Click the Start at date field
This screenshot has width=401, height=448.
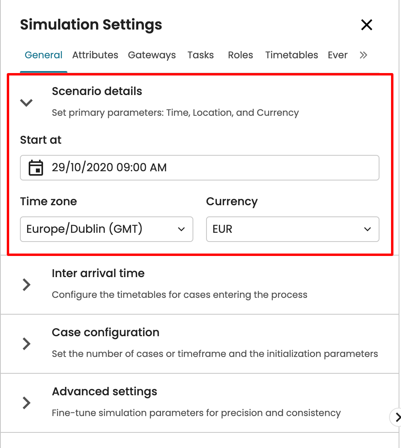tap(207, 168)
